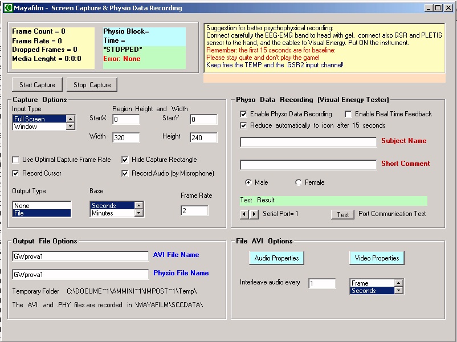
Task: Click the Base list down arrow
Action: pyautogui.click(x=138, y=213)
